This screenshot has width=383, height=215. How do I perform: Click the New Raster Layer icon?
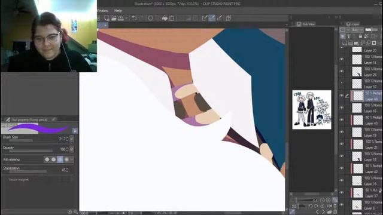[345, 43]
